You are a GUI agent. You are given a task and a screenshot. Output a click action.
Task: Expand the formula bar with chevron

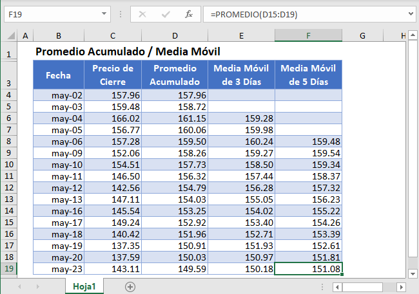411,14
